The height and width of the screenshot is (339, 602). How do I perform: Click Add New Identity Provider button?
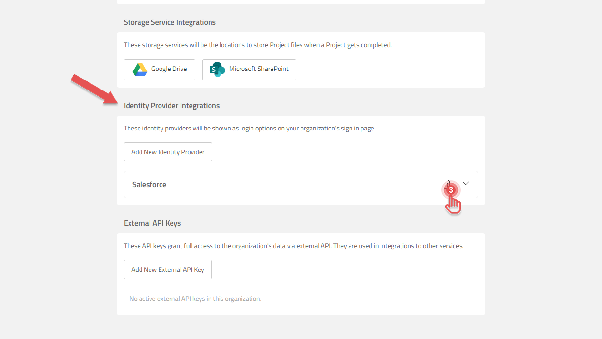tap(168, 152)
